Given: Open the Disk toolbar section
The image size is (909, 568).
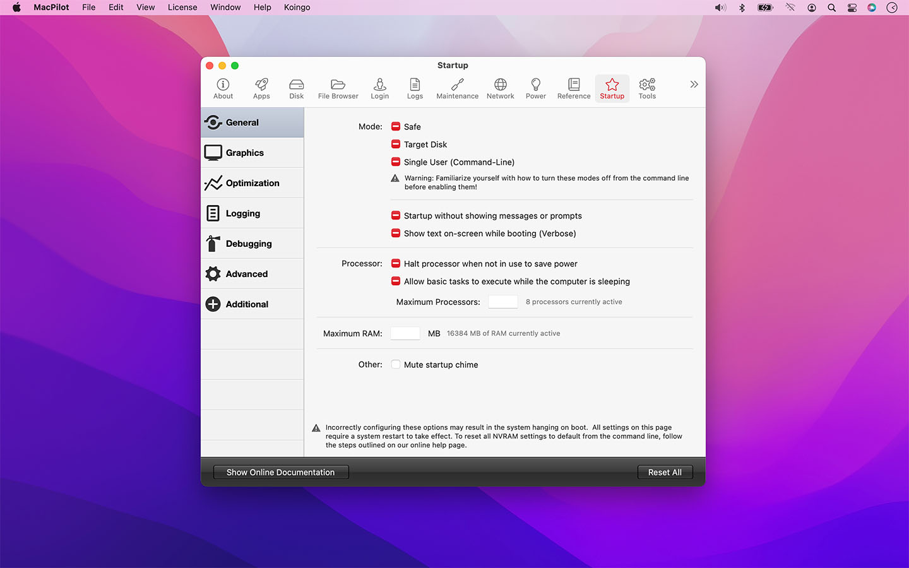Looking at the screenshot, I should click(x=296, y=88).
